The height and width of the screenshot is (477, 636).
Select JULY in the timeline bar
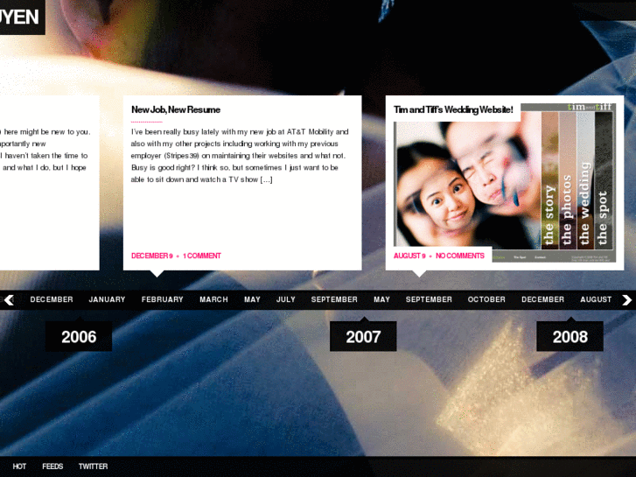(x=285, y=299)
